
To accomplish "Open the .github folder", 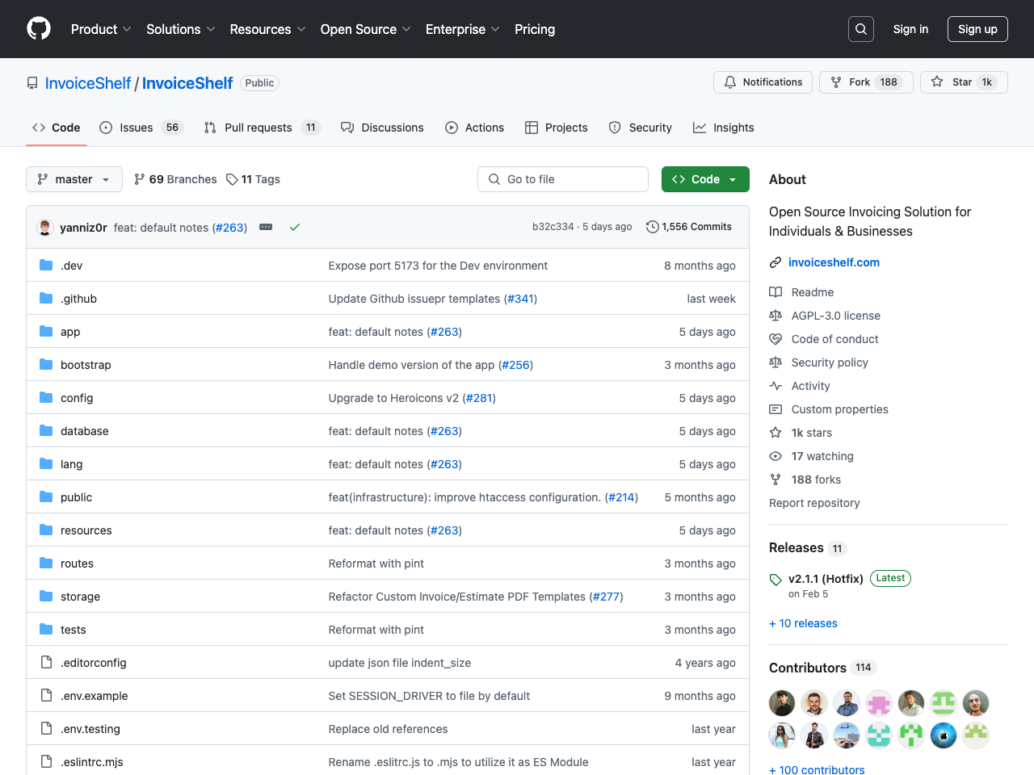I will pyautogui.click(x=78, y=299).
